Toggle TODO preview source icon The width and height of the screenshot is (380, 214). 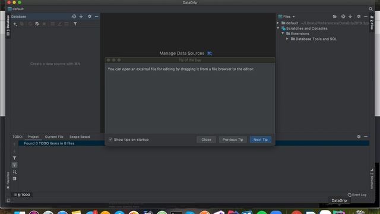click(14, 179)
